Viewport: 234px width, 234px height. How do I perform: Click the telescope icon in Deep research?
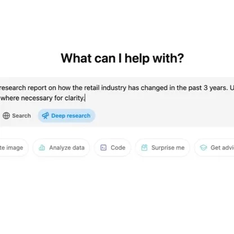point(46,116)
